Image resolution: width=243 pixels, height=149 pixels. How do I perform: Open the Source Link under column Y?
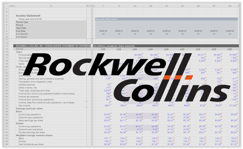(103, 49)
